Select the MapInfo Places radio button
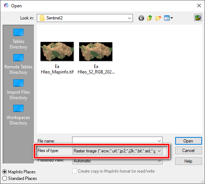 pos(4,172)
